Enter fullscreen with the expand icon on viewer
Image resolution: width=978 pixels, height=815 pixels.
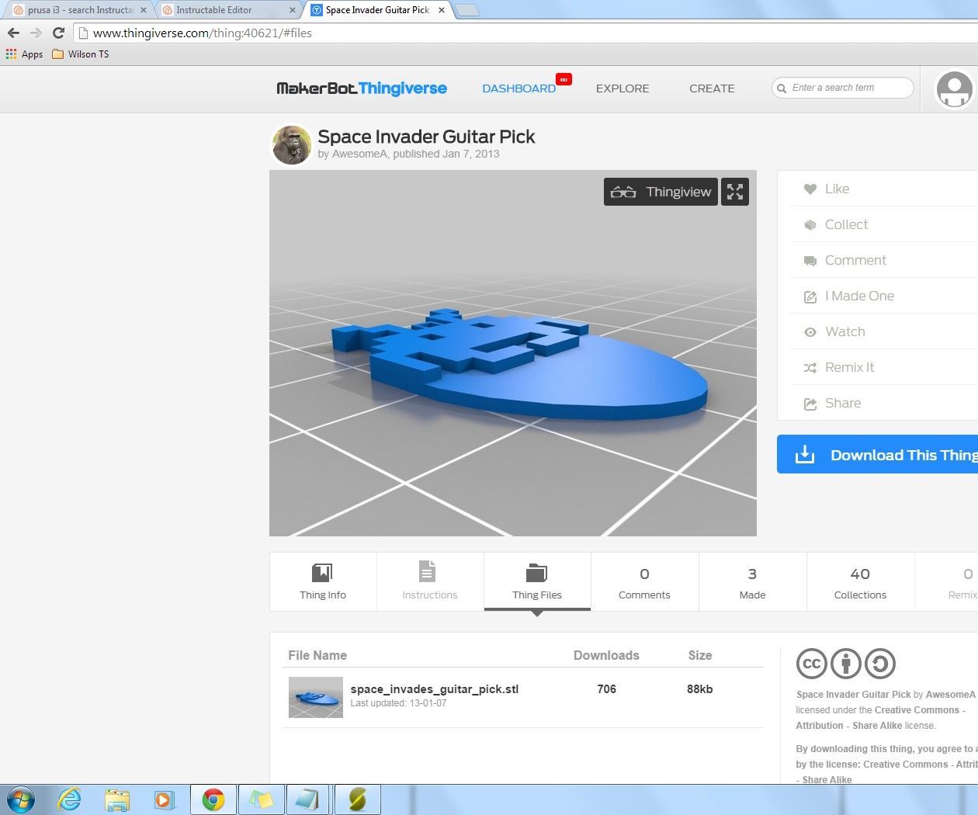click(734, 192)
